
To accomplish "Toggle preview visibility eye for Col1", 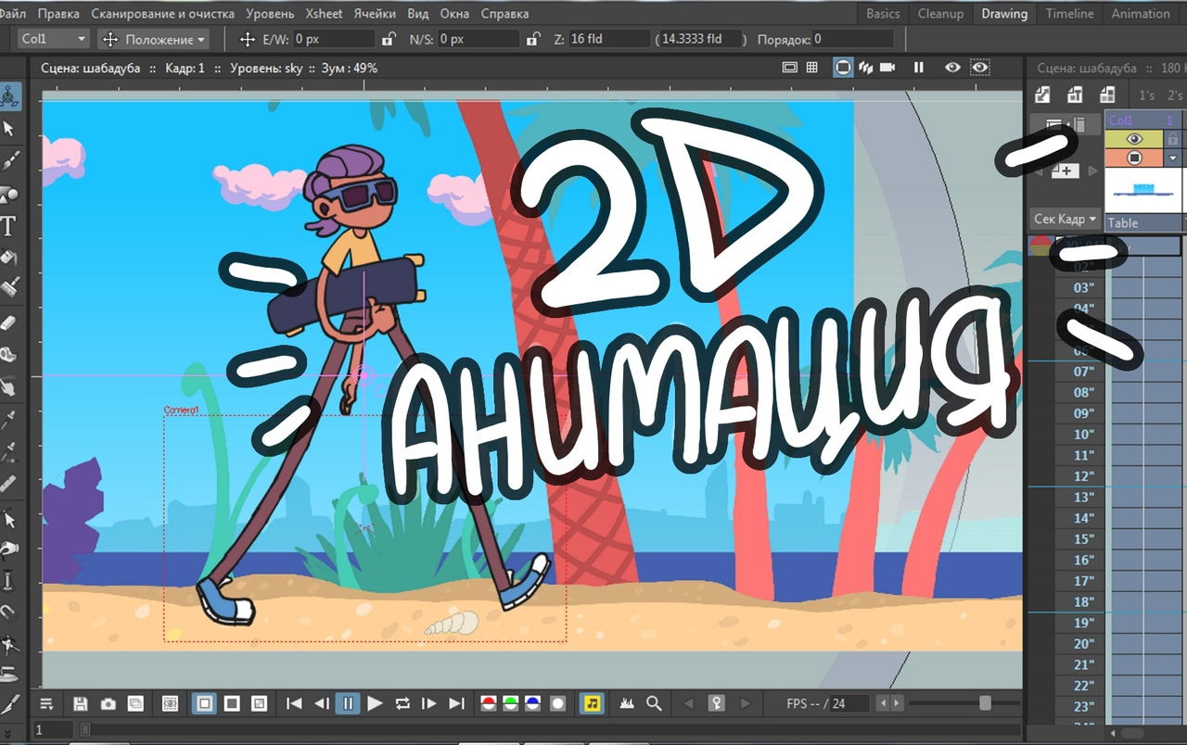I will [1133, 139].
